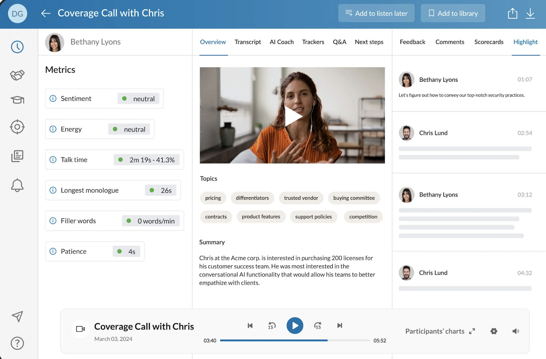Click the 2m 19s - 41.3% value
Viewport: 546px width, 359px height.
click(x=147, y=160)
